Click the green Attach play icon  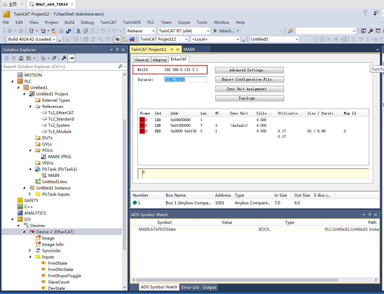pos(215,31)
